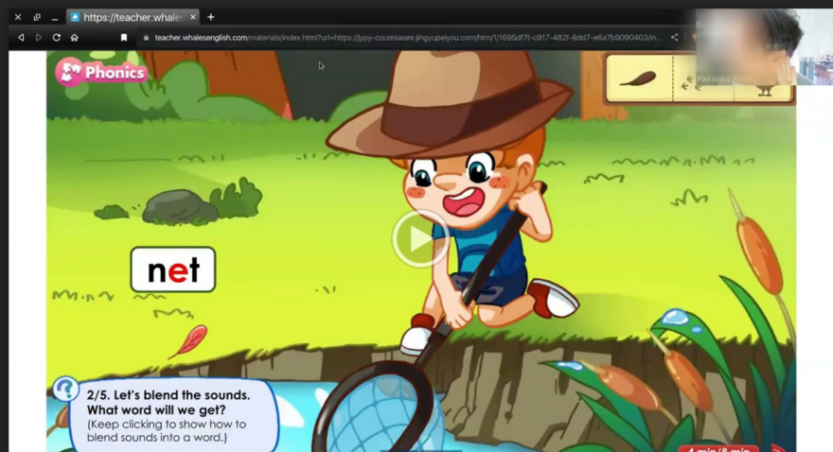Click the red timer label

point(718,448)
